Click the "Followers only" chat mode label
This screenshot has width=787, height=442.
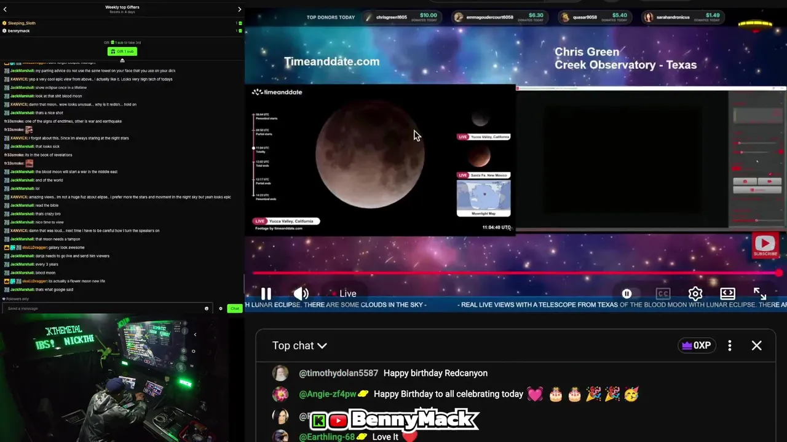[16, 299]
